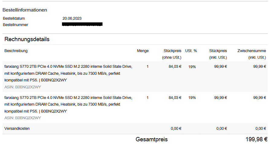Select the first fanxiang S770 item description
Viewport: 270px width, 144px height.
(x=68, y=73)
